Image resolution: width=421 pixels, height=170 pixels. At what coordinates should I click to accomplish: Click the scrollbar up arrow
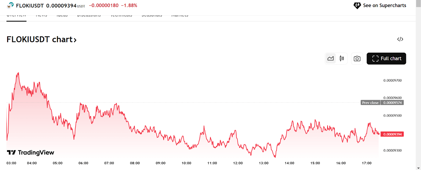(x=418, y=1)
